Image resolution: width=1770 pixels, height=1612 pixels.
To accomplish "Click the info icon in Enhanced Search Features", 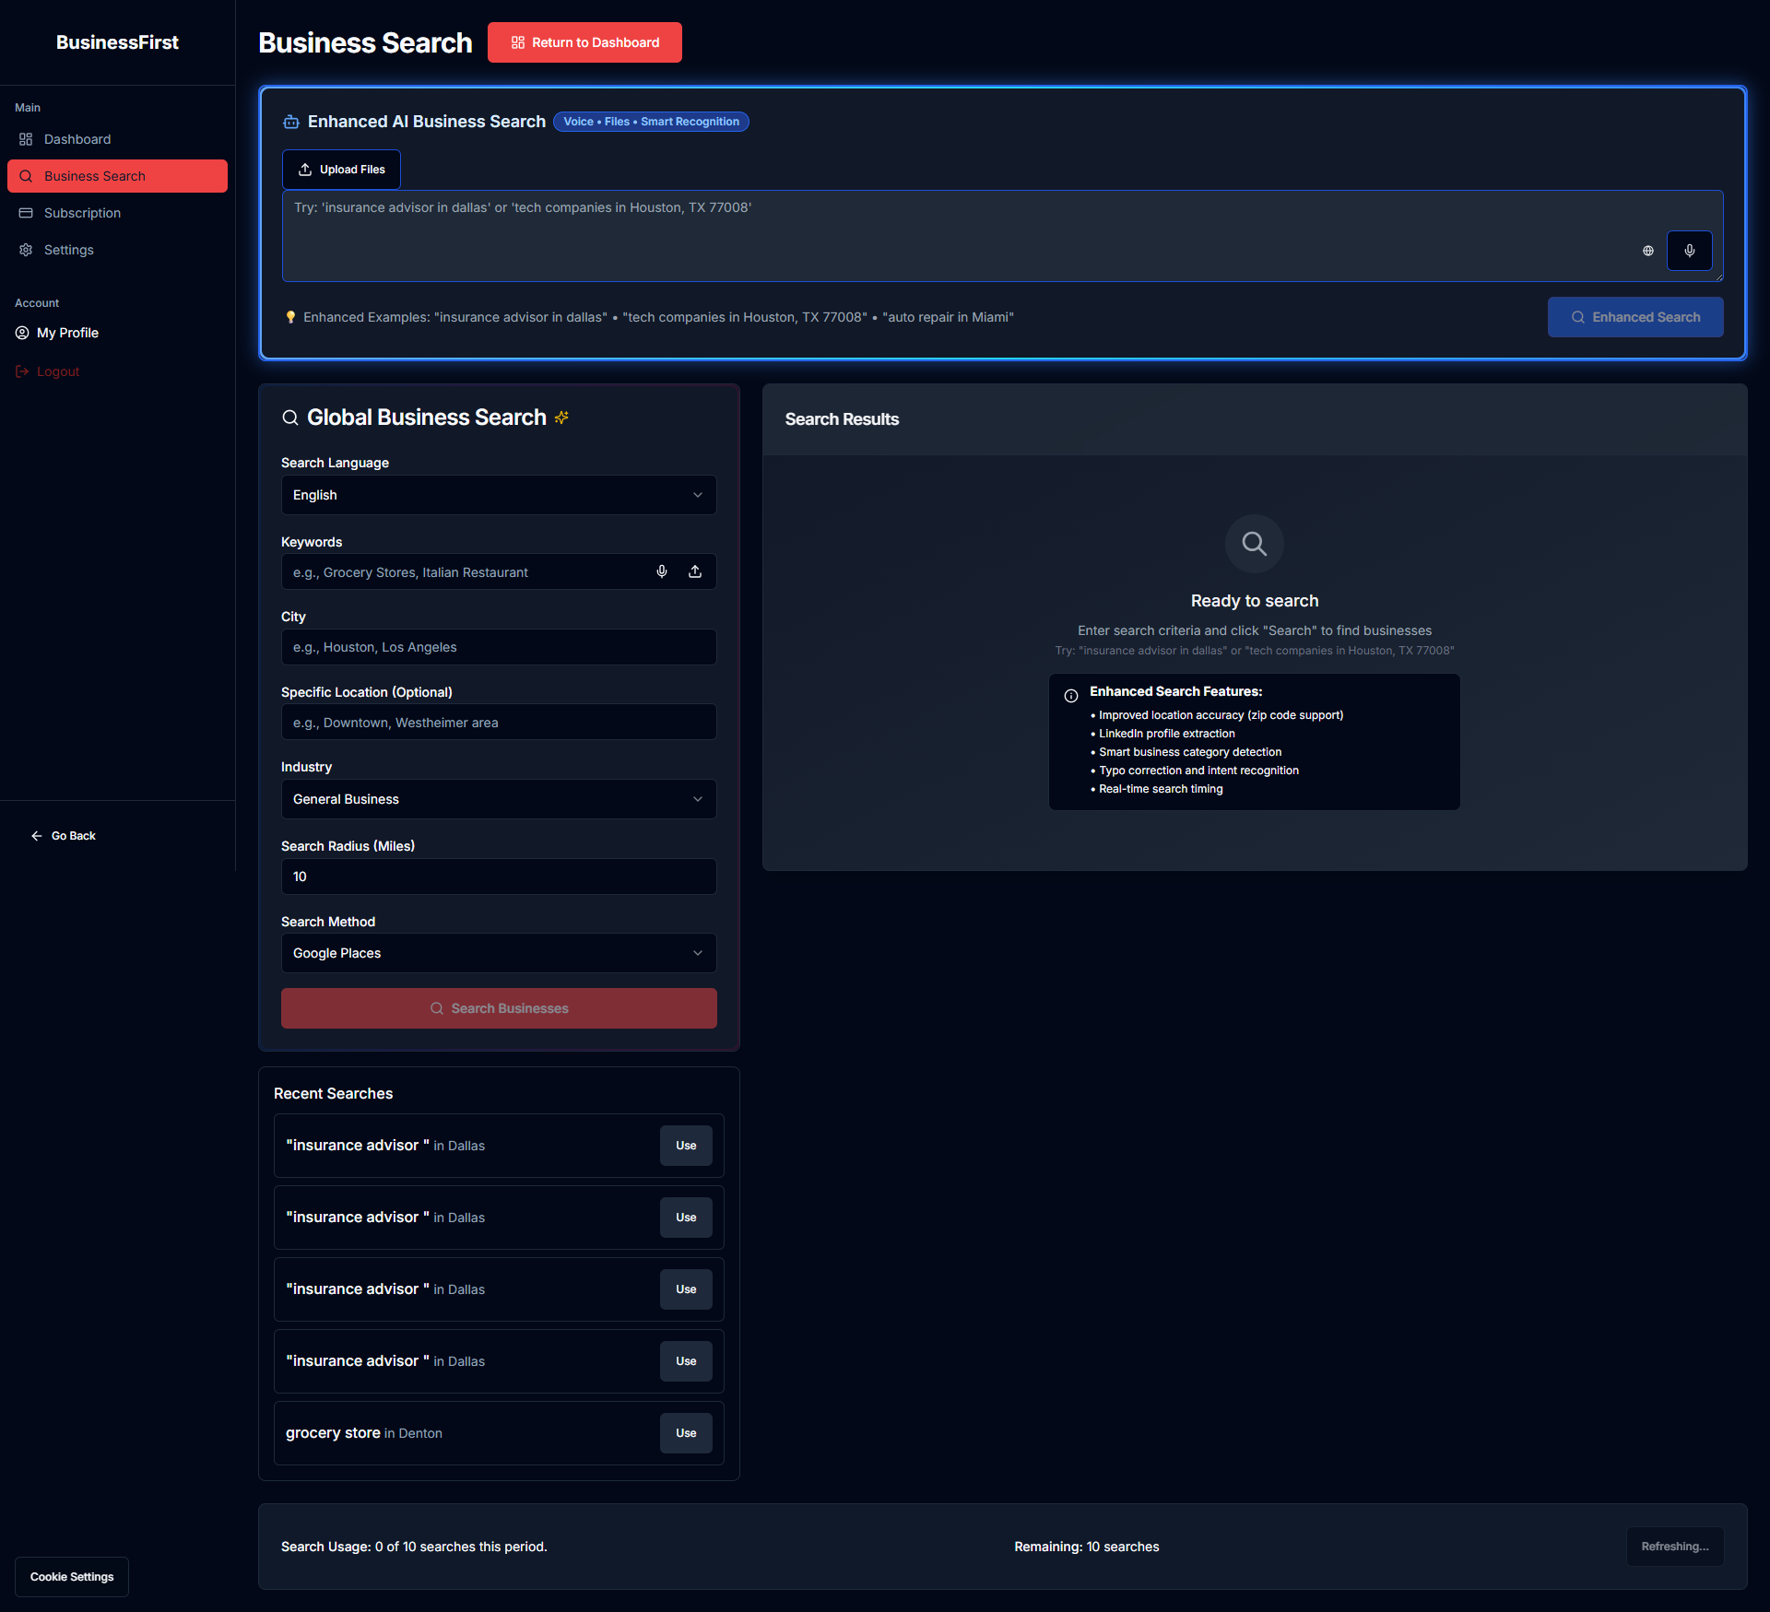I will (x=1071, y=696).
